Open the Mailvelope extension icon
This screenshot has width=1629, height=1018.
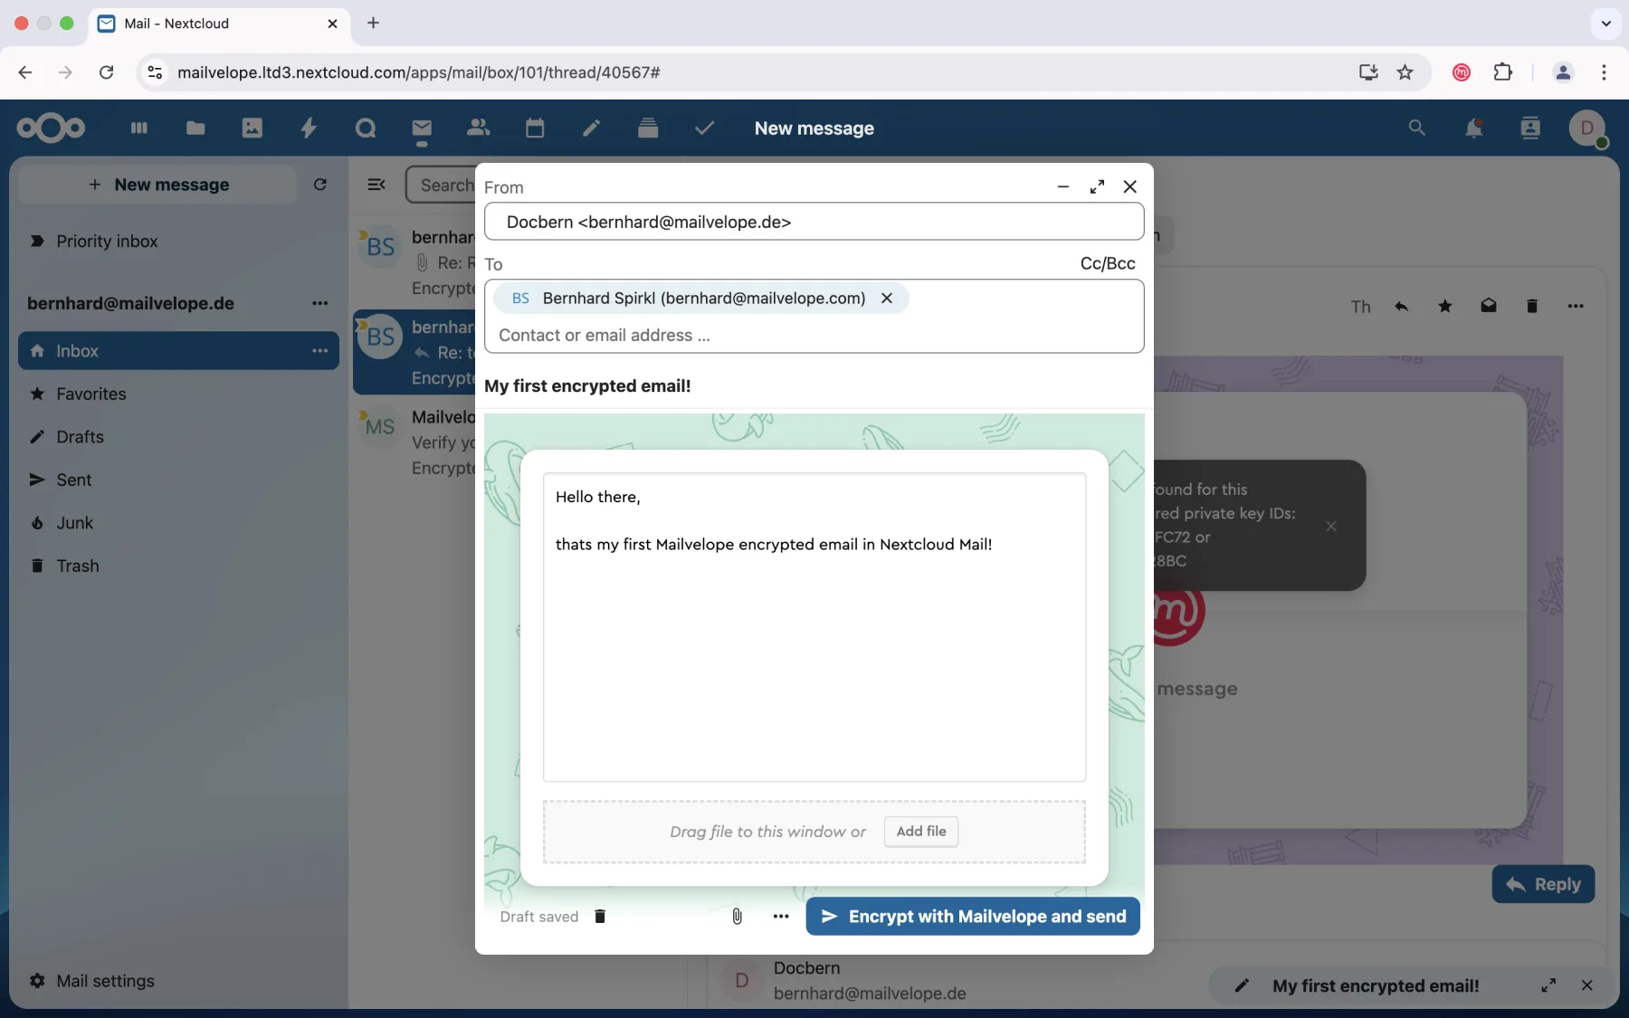tap(1461, 72)
